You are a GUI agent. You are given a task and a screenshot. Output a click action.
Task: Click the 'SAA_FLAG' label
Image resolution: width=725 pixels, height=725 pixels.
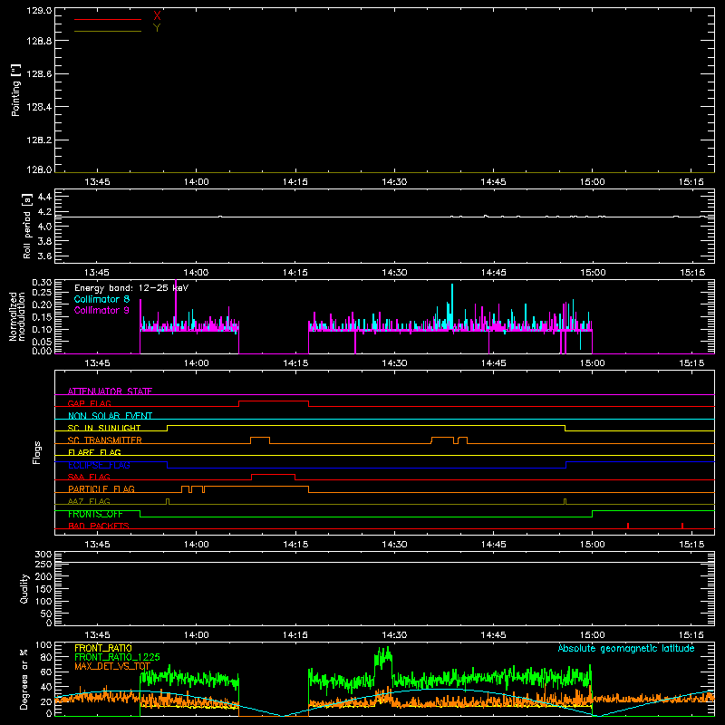[89, 477]
